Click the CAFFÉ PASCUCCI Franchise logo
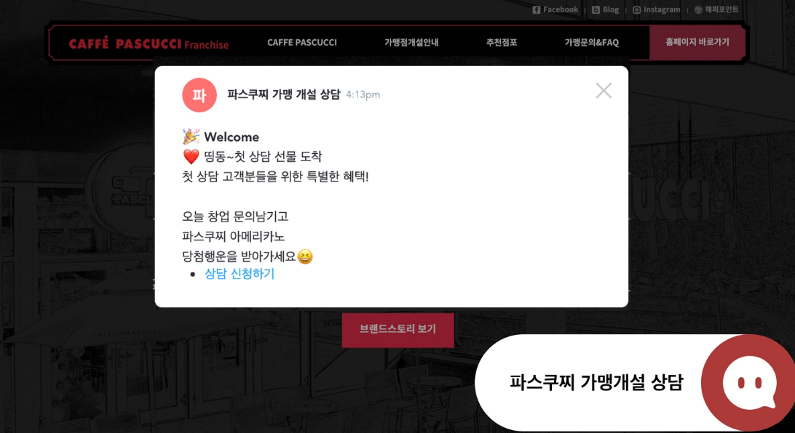 pos(149,44)
